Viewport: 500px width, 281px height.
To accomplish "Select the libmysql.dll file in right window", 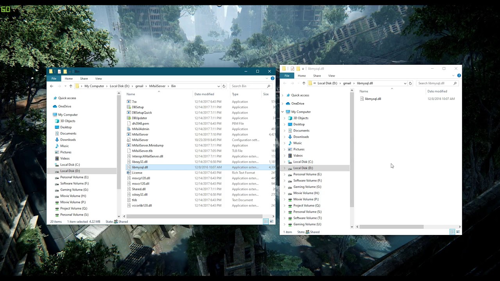I will pos(373,99).
